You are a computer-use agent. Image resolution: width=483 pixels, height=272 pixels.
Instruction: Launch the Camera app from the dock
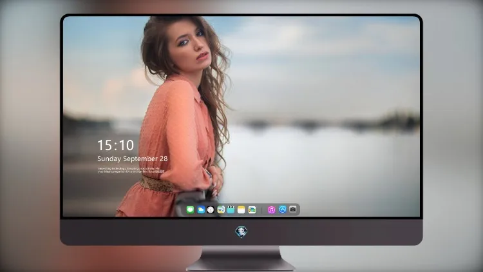click(293, 209)
